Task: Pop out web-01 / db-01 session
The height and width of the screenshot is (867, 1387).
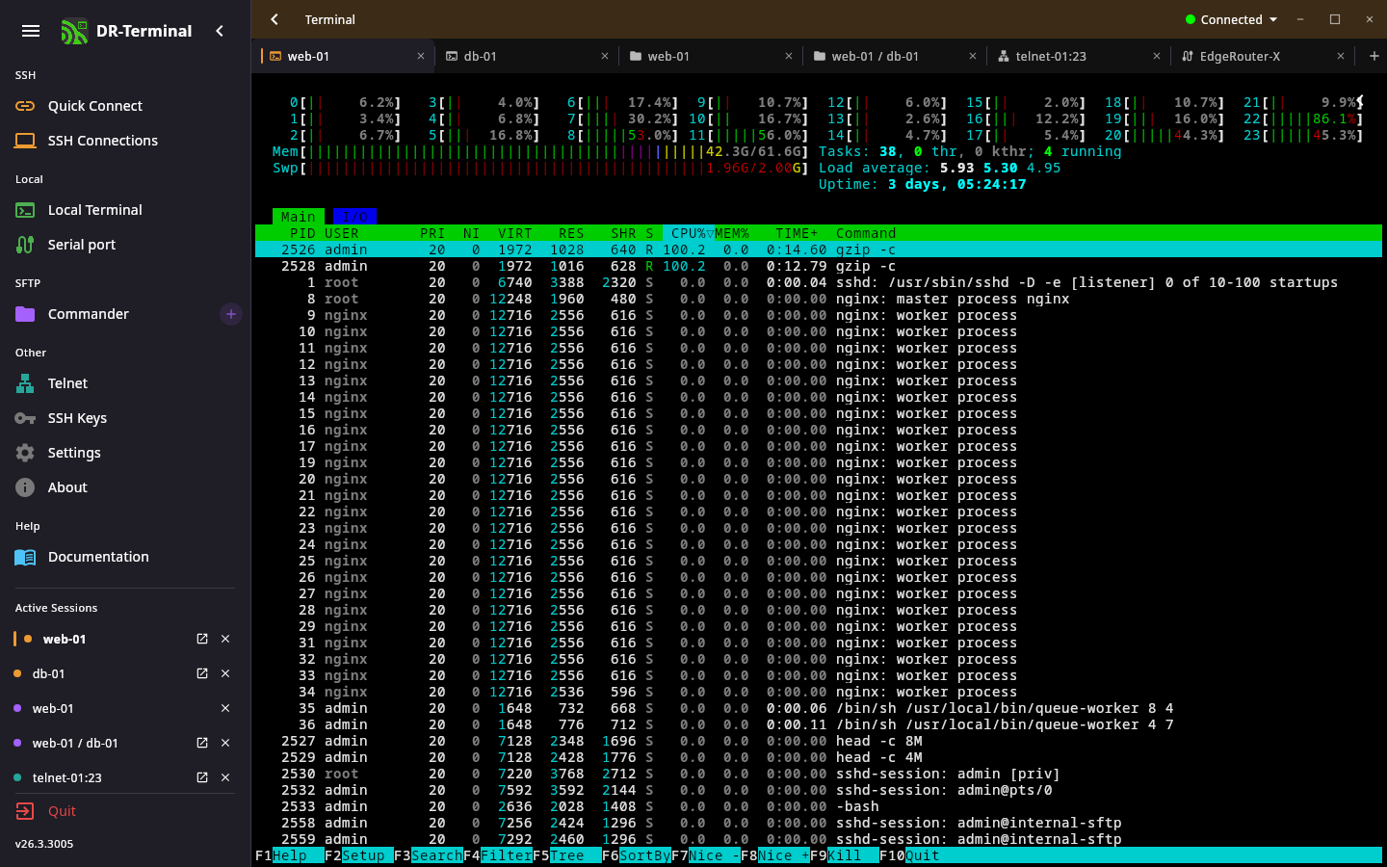Action: [202, 743]
